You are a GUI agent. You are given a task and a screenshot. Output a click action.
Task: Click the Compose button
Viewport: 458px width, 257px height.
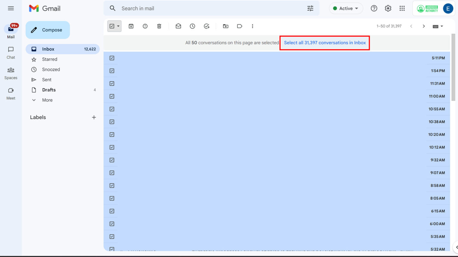pos(48,30)
